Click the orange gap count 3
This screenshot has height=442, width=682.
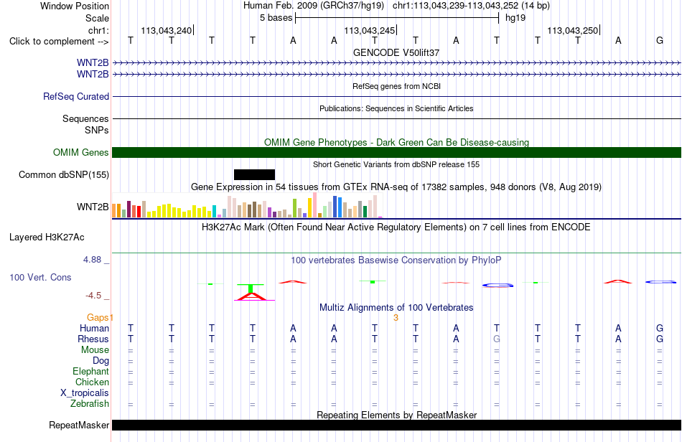click(396, 318)
